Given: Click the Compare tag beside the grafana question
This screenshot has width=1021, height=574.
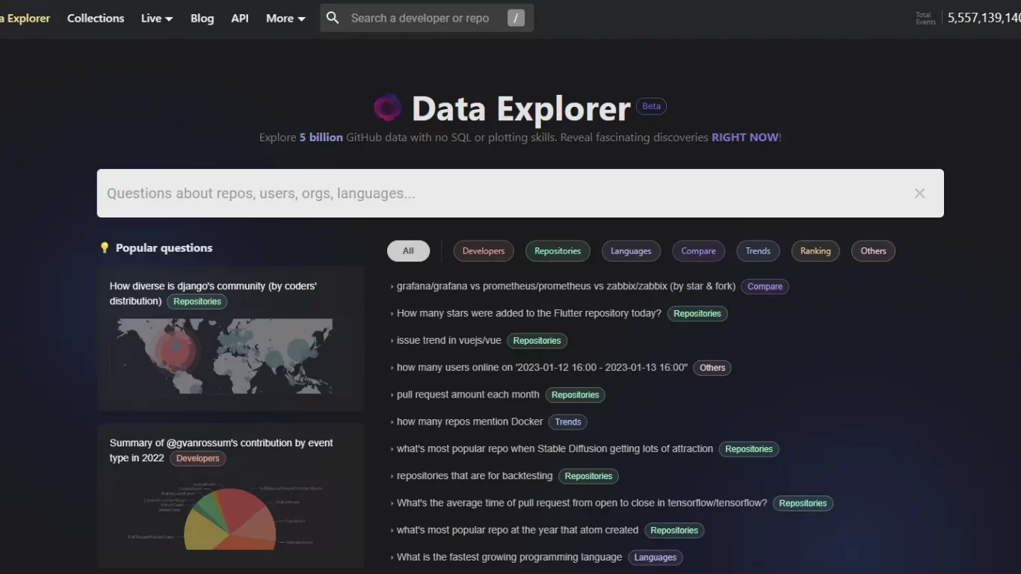Looking at the screenshot, I should point(765,286).
